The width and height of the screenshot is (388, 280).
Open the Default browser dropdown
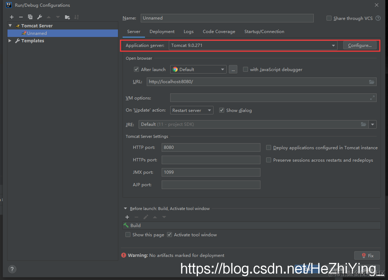tap(198, 70)
